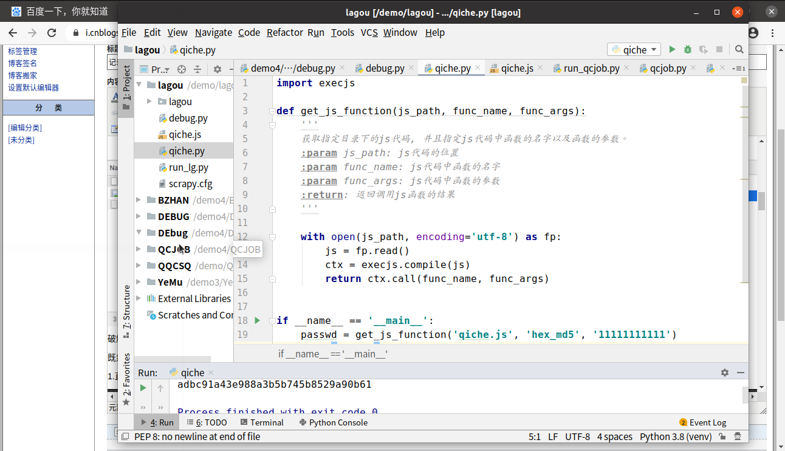Open the qiche run configuration dropdown
Viewport: 785px width, 451px height.
point(634,50)
